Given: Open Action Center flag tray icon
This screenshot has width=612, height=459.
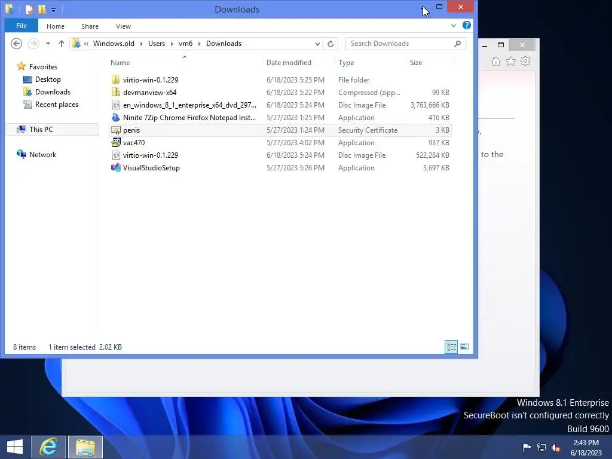Looking at the screenshot, I should pyautogui.click(x=527, y=447).
